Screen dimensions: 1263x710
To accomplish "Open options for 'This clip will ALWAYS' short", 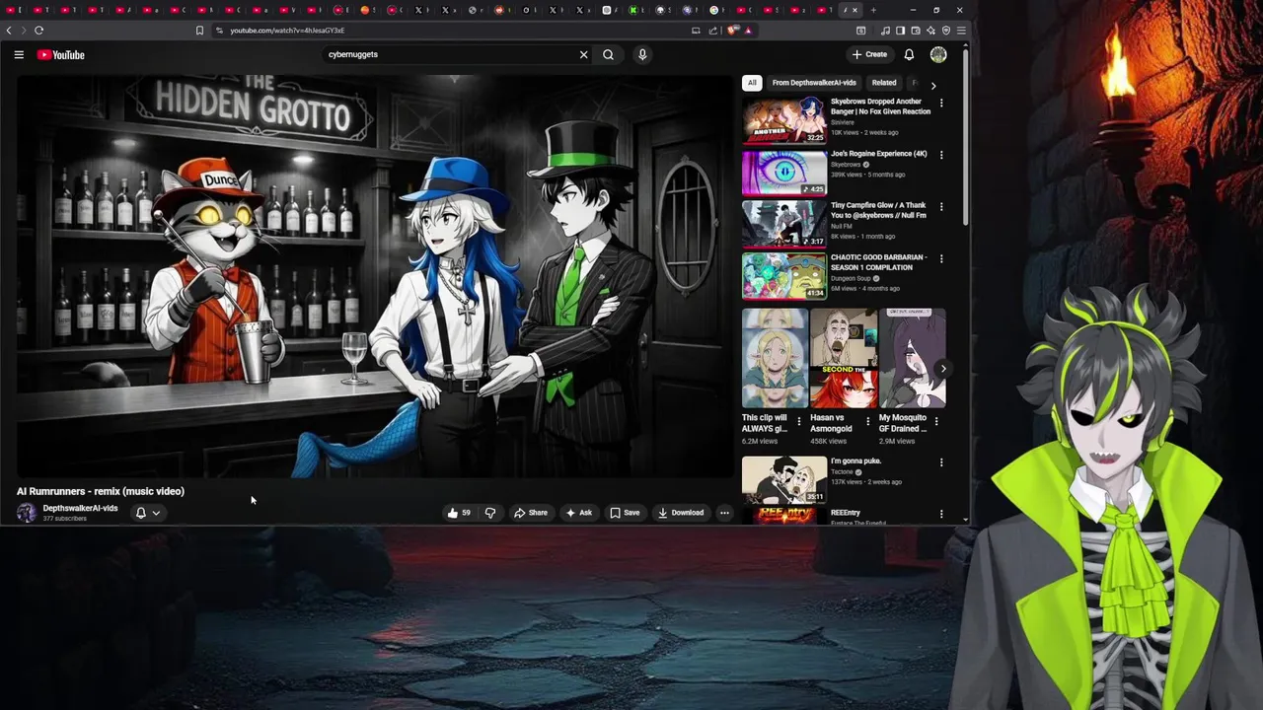I will (799, 421).
